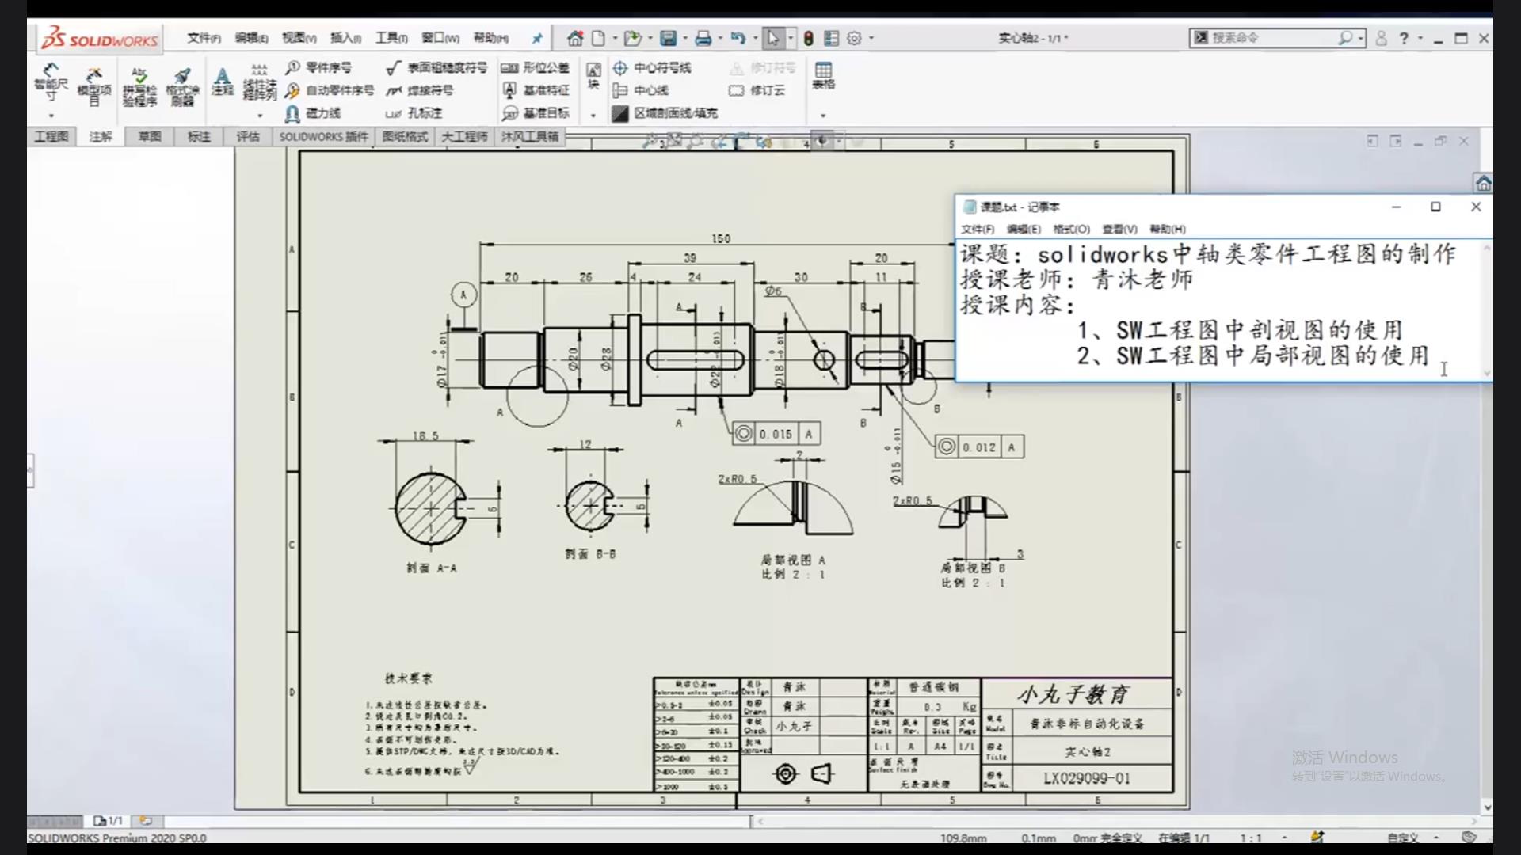Open the Undo dropdown arrow
Viewport: 1521px width, 855px height.
tap(755, 38)
